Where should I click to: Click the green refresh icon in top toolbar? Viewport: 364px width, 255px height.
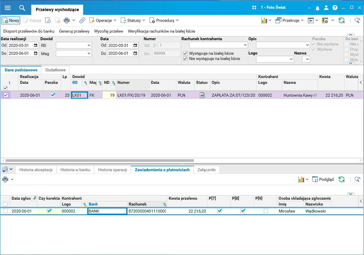pyautogui.click(x=342, y=20)
